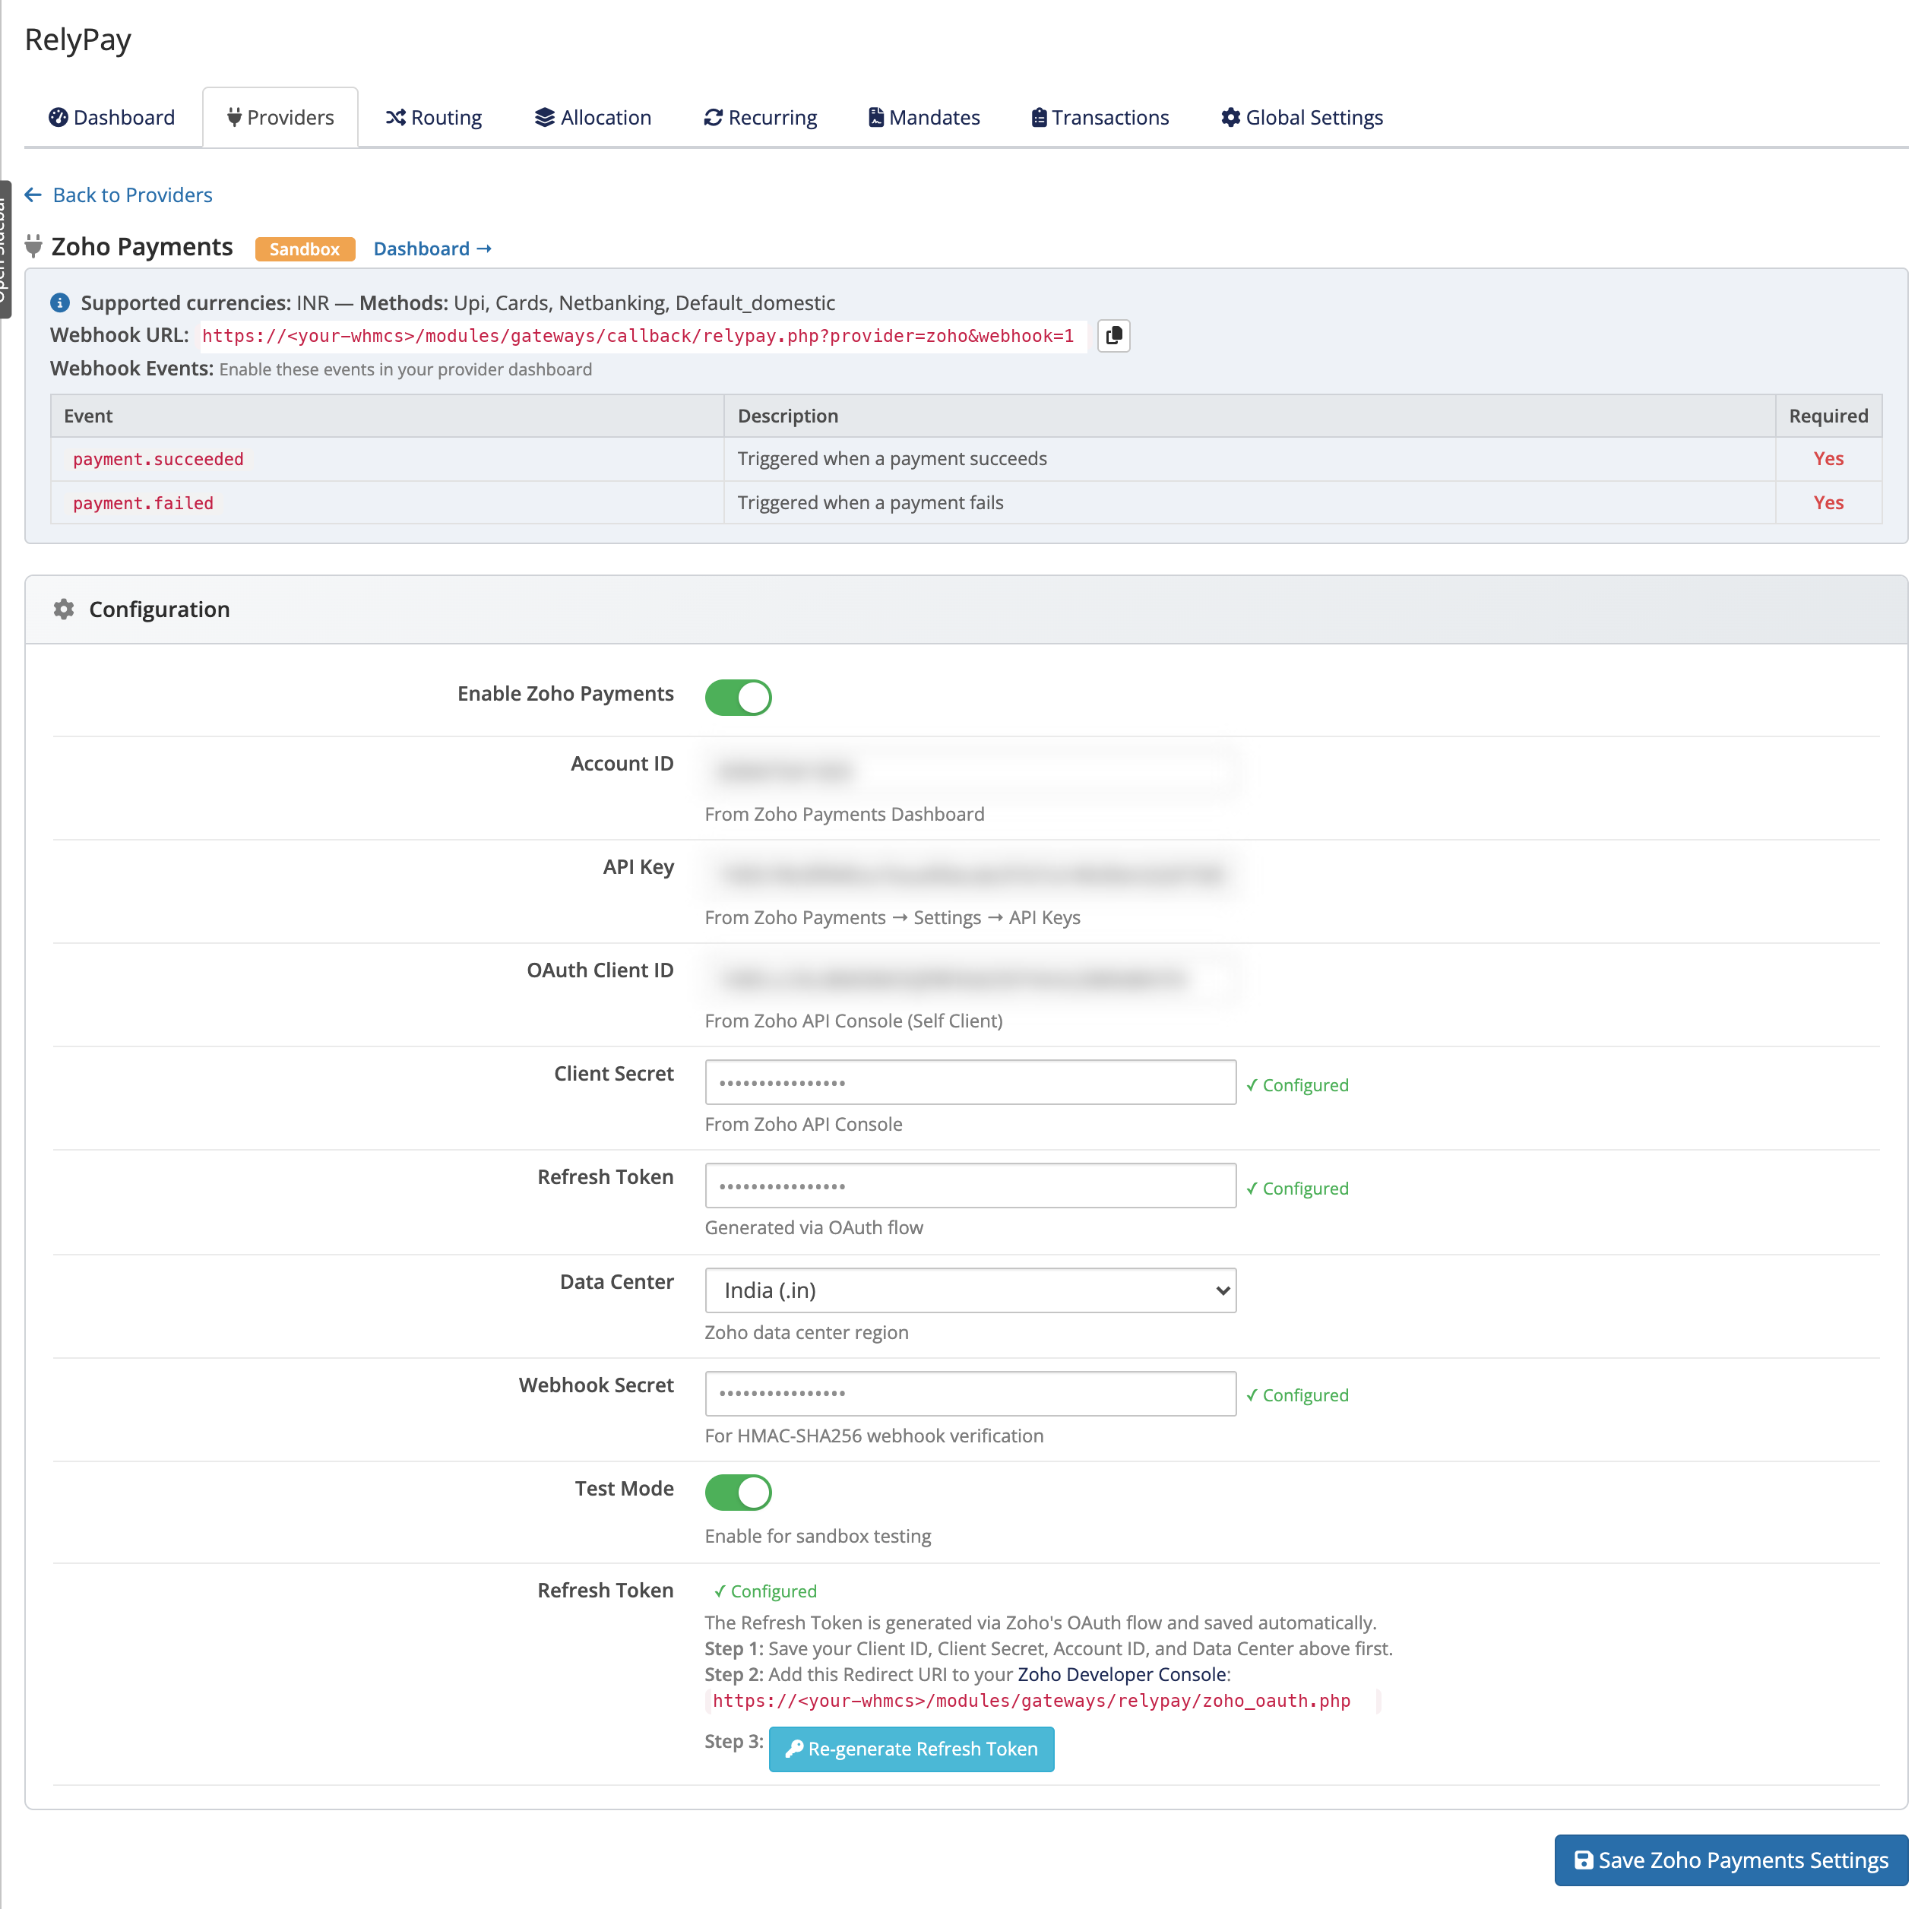Viewport: 1918px width, 1909px height.
Task: Click the webhook URL code text
Action: click(x=638, y=336)
